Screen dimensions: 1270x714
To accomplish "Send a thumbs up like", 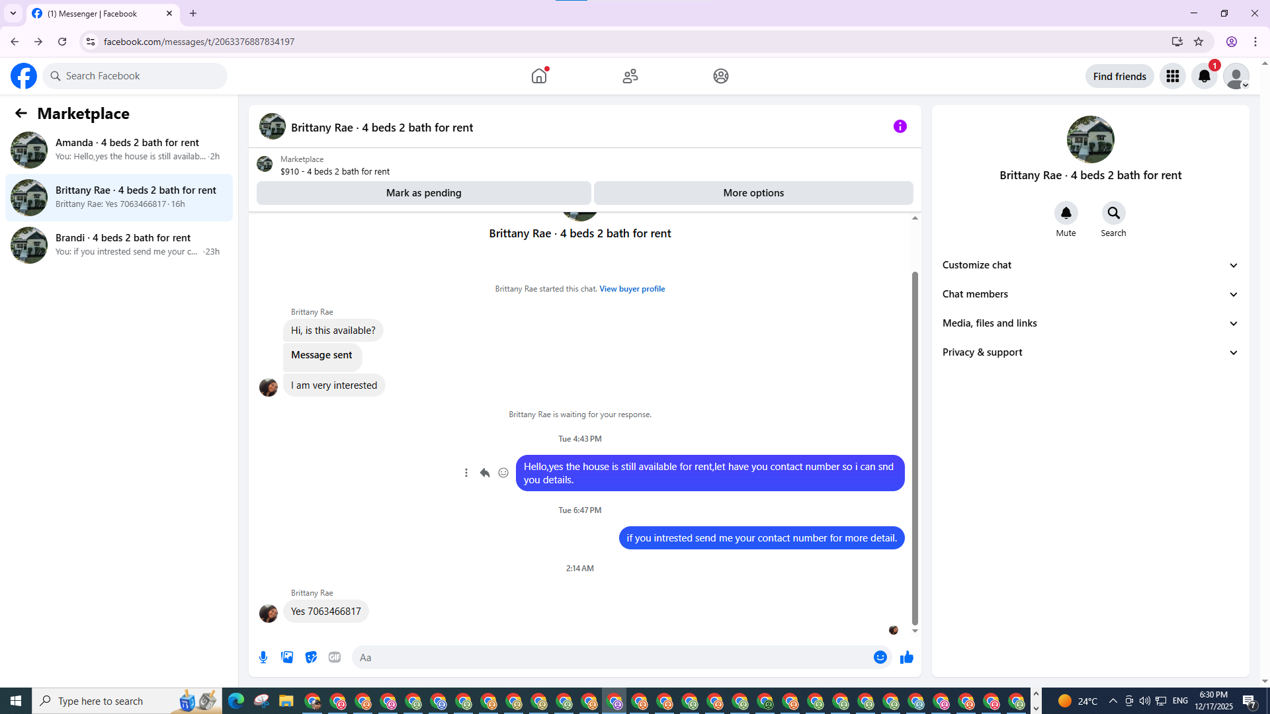I will [906, 657].
